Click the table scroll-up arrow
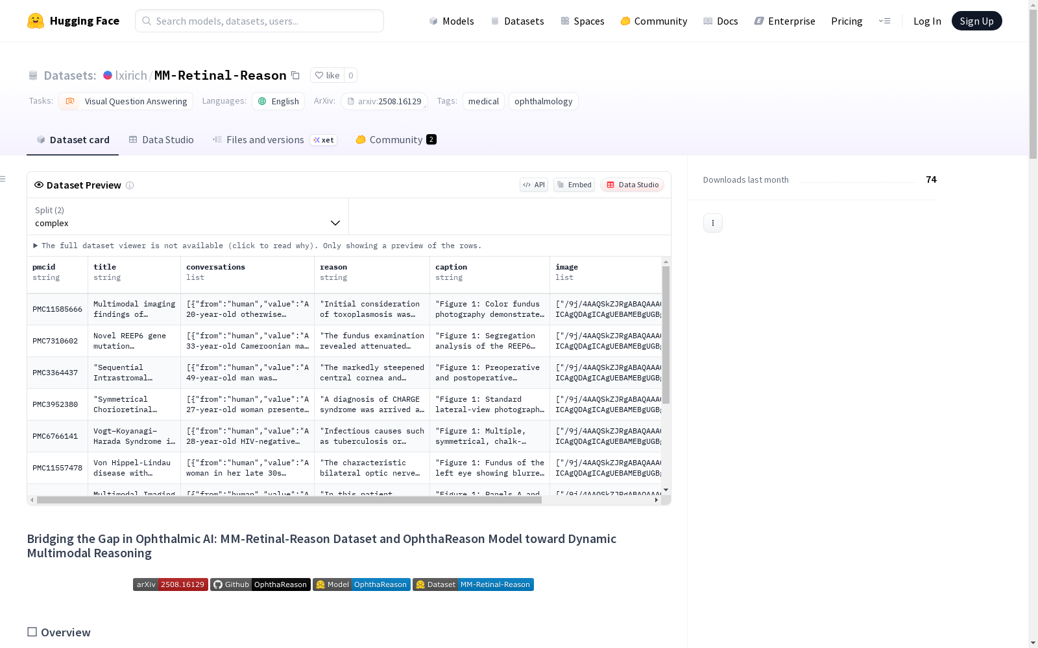The image size is (1038, 648). click(666, 262)
